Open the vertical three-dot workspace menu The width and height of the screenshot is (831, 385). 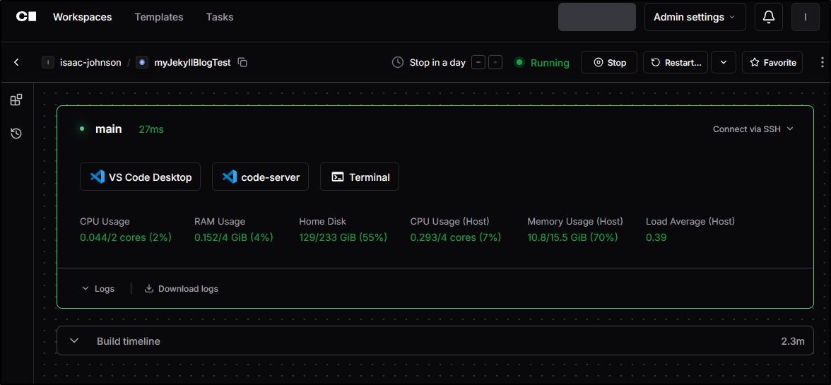coord(822,62)
